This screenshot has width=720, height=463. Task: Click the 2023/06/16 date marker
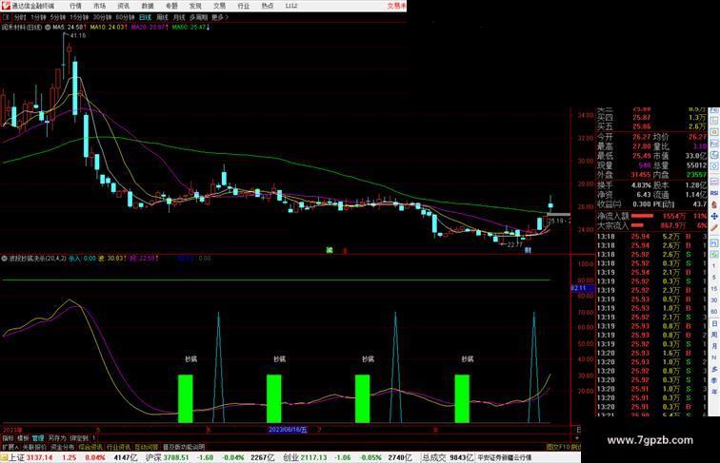click(288, 430)
